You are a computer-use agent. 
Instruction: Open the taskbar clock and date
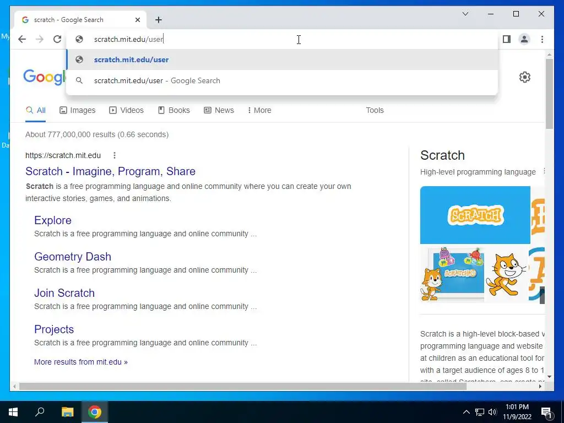(x=517, y=412)
